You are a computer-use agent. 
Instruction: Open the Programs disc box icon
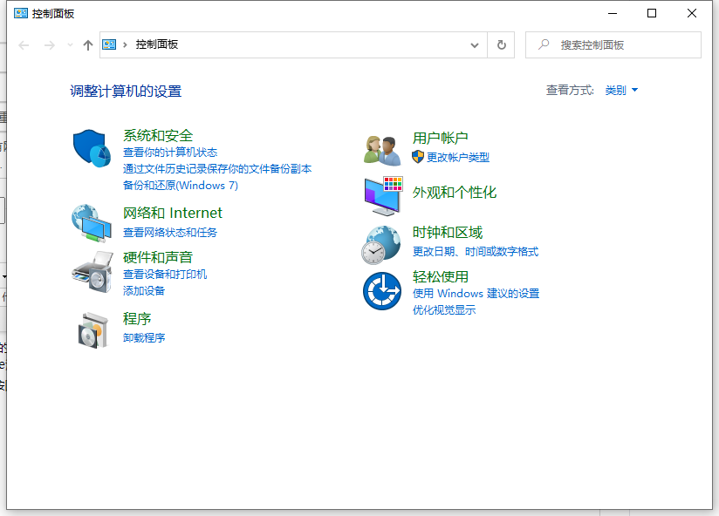click(x=92, y=329)
